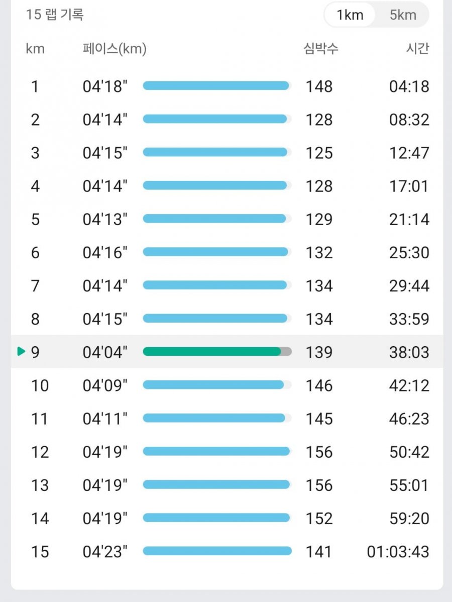Switch lap view to 5km
This screenshot has width=452, height=602.
pos(402,15)
